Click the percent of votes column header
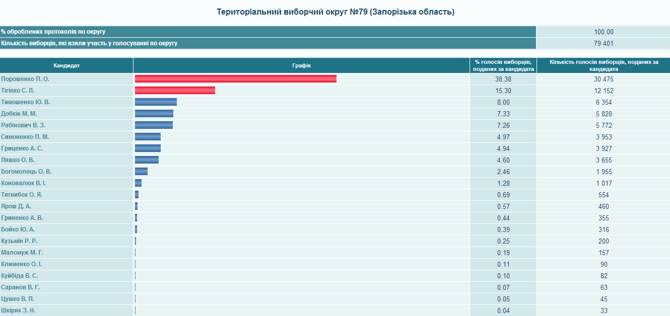 503,65
